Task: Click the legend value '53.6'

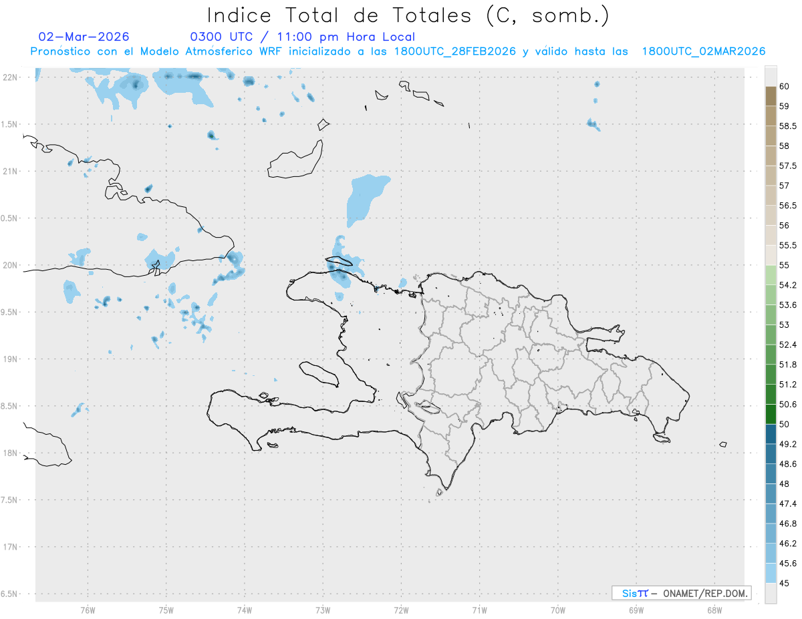Action: point(787,304)
